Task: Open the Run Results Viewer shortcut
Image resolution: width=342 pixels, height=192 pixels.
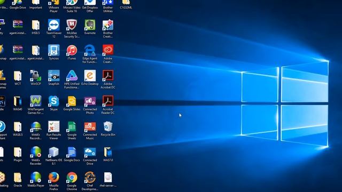Action: 53,127
